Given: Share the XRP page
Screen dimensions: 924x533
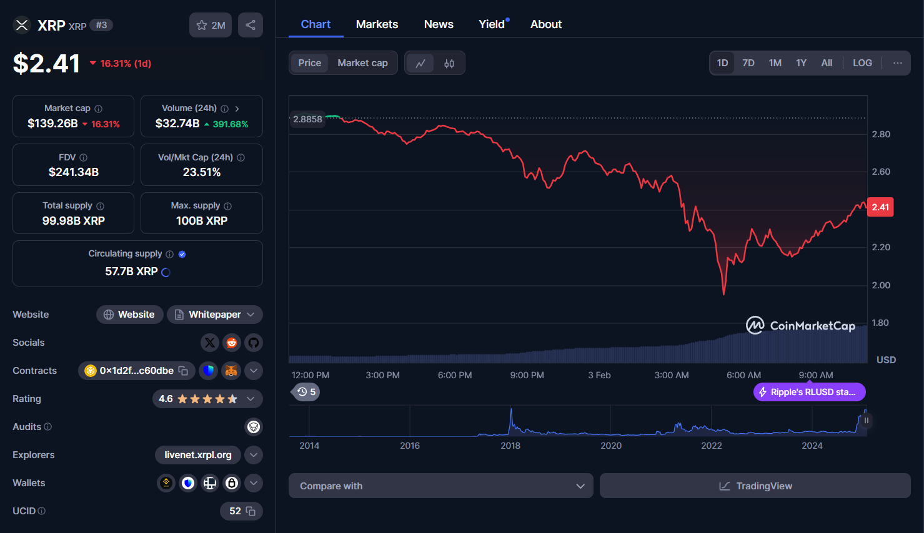Looking at the screenshot, I should [x=250, y=25].
